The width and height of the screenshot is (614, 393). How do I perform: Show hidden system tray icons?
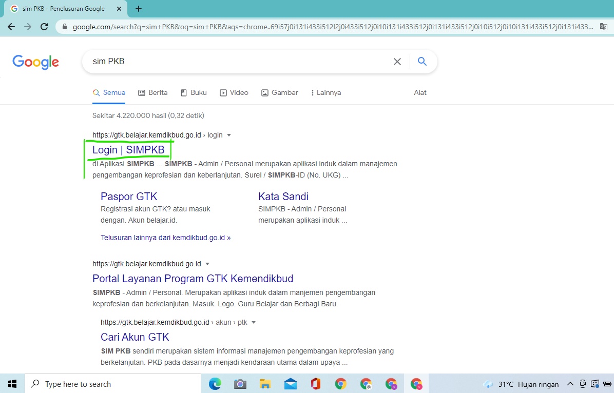click(x=570, y=384)
